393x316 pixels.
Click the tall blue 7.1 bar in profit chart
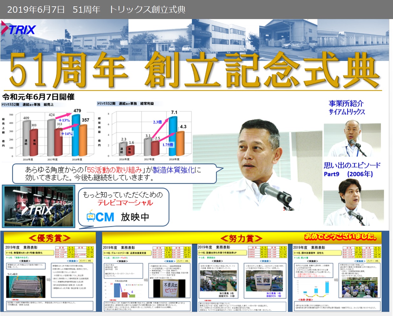pyautogui.click(x=173, y=136)
